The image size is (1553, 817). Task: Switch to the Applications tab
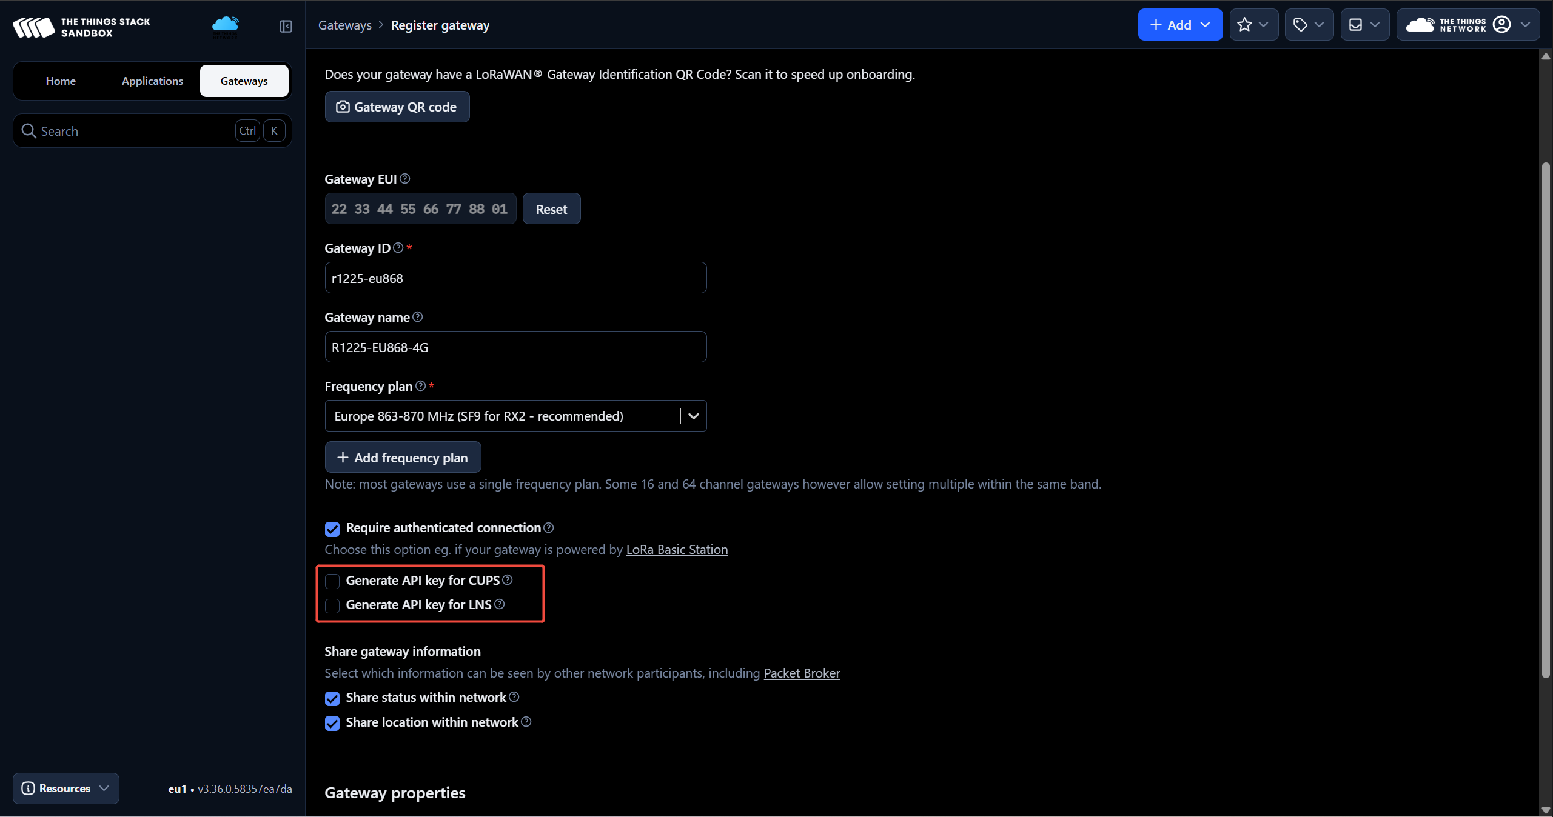coord(152,81)
